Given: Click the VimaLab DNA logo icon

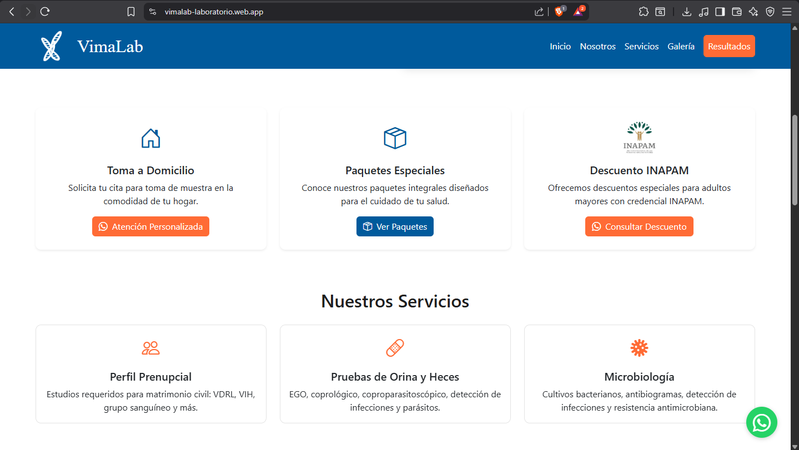Looking at the screenshot, I should (x=51, y=46).
